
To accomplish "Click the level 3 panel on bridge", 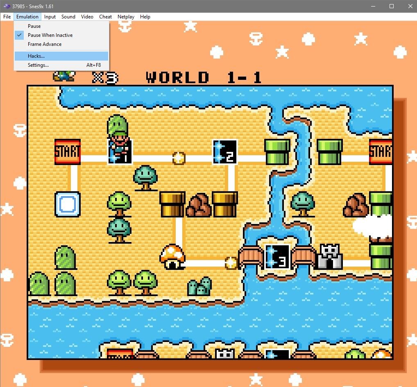I will pyautogui.click(x=277, y=257).
